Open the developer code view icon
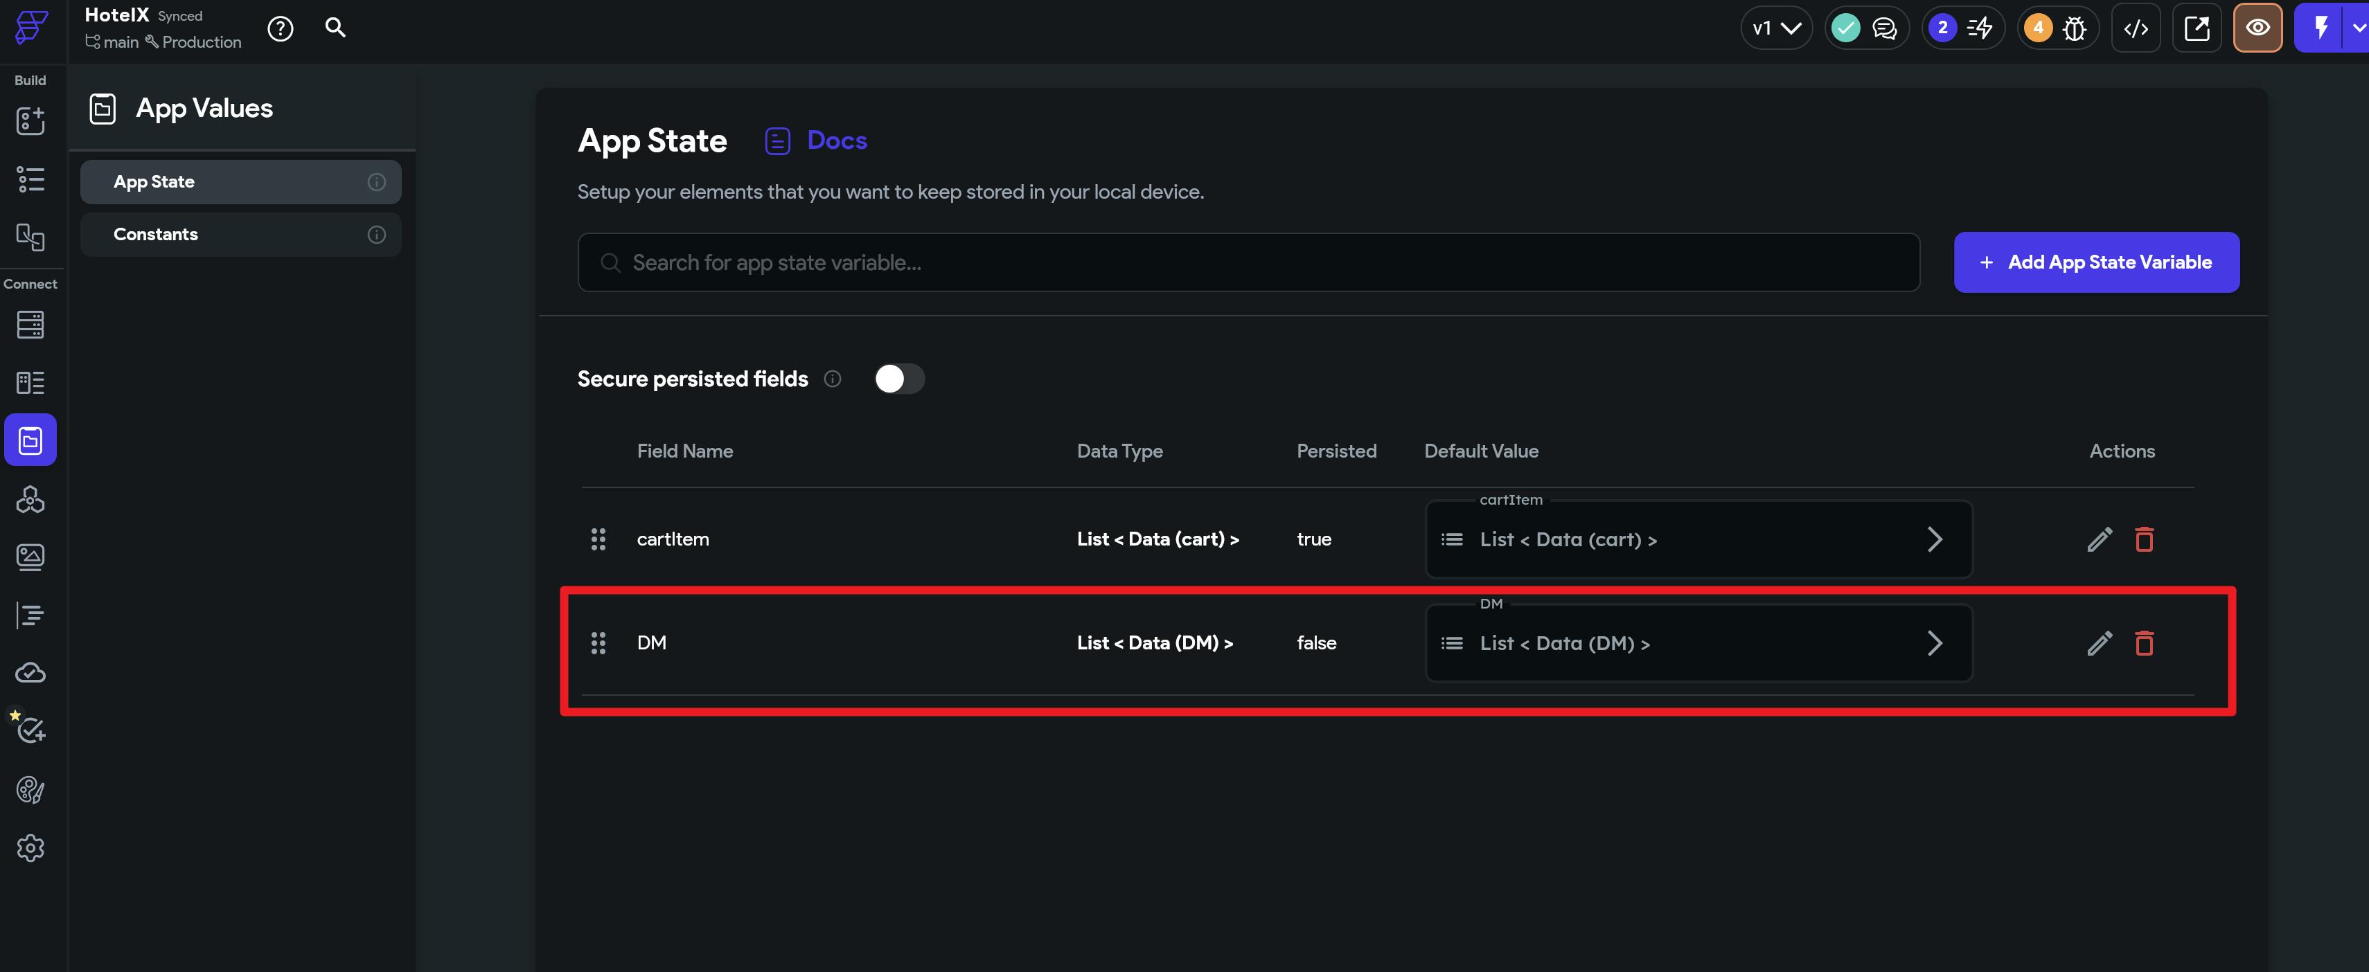2369x972 pixels. tap(2136, 28)
